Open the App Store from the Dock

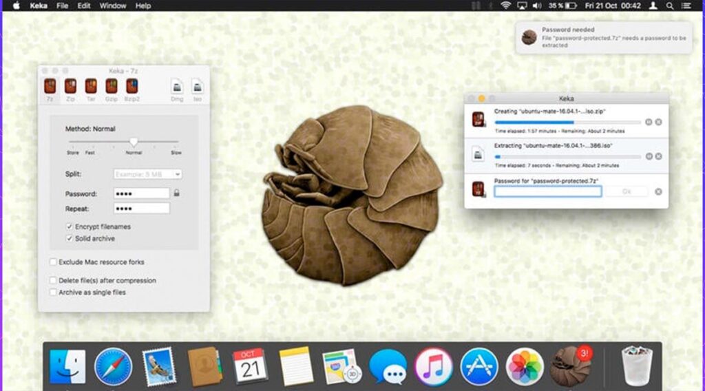tap(479, 366)
